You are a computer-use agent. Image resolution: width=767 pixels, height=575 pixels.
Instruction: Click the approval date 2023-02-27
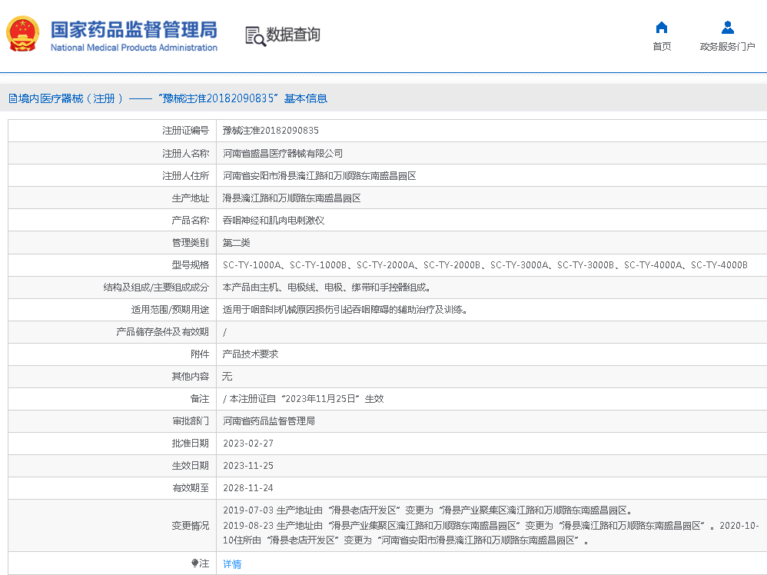[247, 443]
